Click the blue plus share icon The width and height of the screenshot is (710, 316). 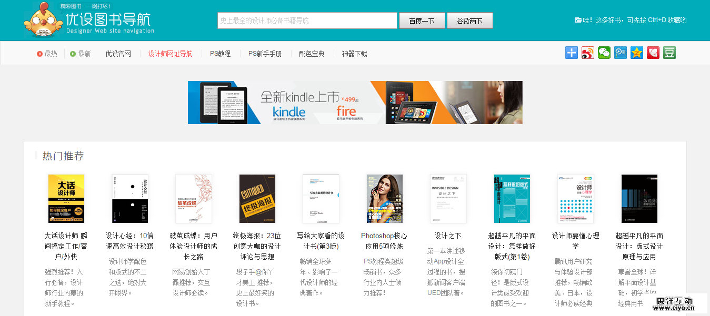(572, 53)
